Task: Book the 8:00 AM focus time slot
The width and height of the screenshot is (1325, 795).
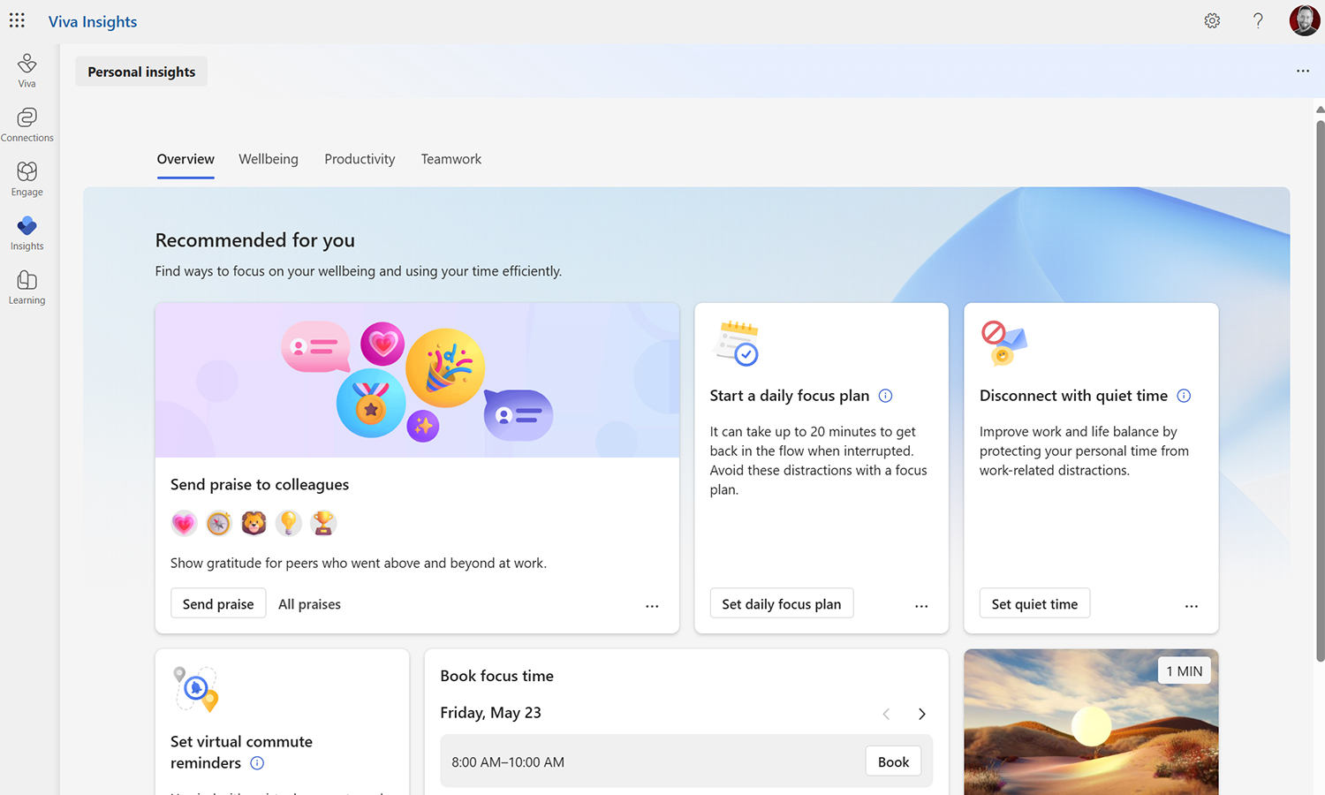Action: coord(893,761)
